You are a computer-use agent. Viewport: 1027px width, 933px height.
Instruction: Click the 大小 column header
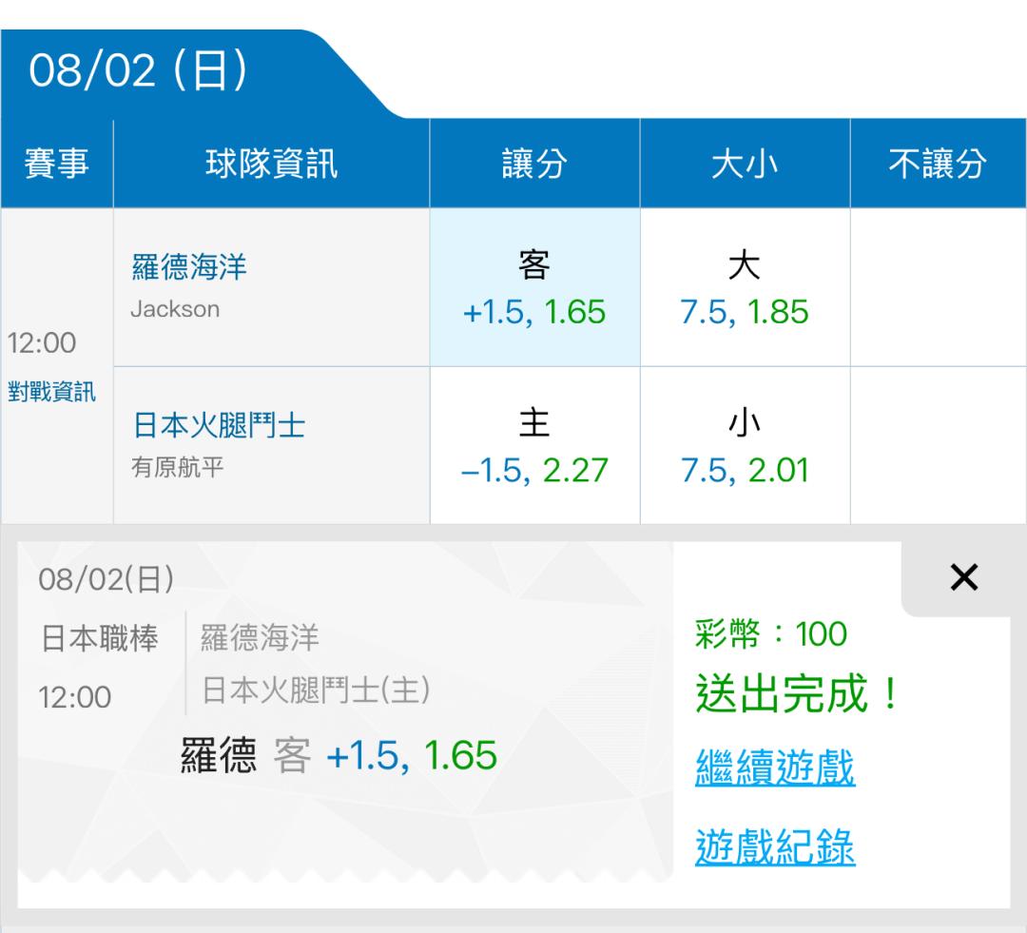tap(745, 164)
